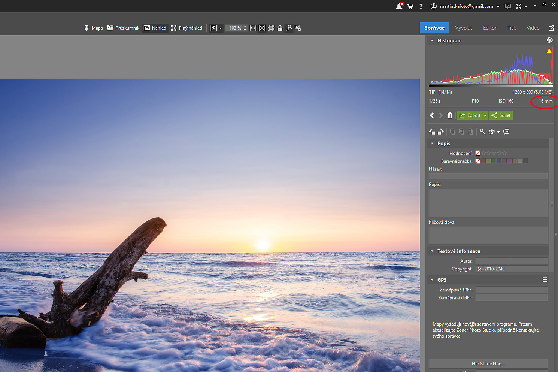Toggle fullscreen mode icon in title bar
Image resolution: width=558 pixels, height=372 pixels.
click(x=519, y=6)
